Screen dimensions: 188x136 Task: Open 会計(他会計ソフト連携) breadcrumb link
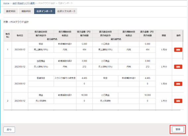point(24,3)
